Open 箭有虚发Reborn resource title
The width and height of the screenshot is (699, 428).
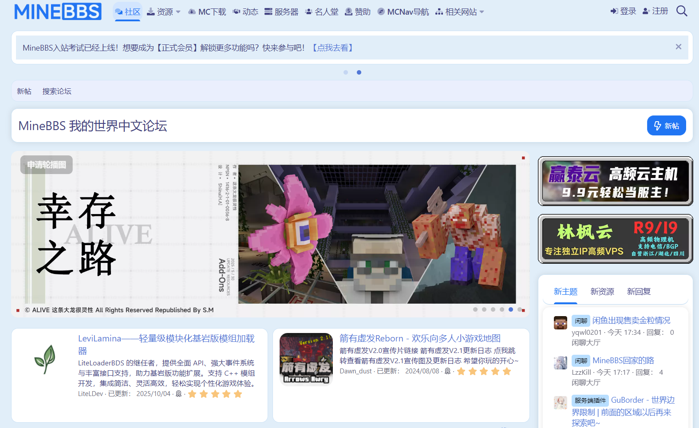[x=420, y=338]
